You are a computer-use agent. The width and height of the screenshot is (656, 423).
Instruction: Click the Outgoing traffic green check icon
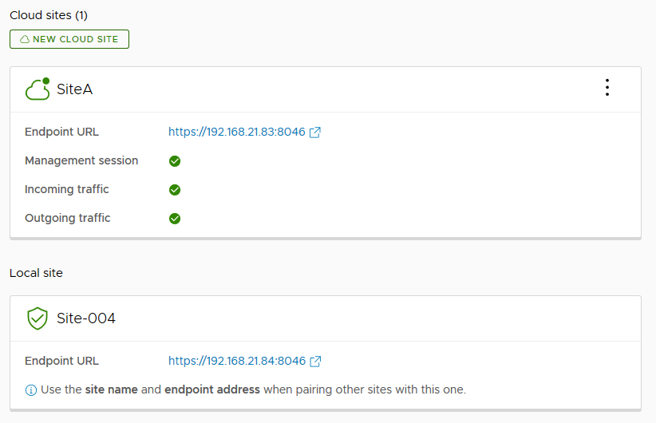click(x=175, y=219)
